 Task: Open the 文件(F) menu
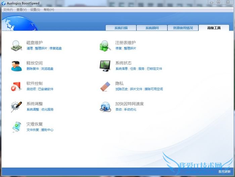pyautogui.click(x=8, y=10)
